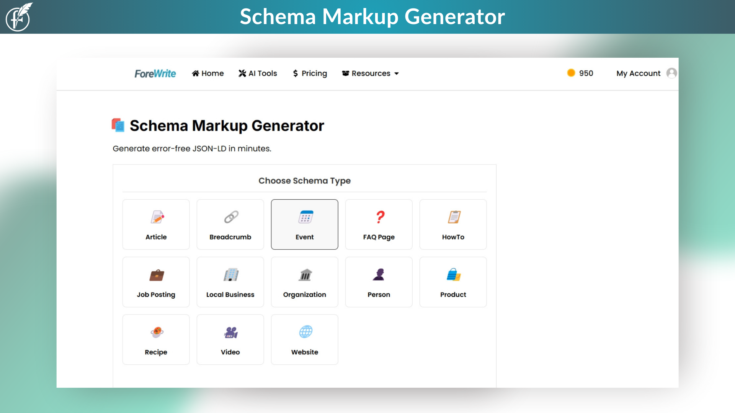The image size is (735, 413).
Task: Open the Home menu item
Action: [208, 73]
